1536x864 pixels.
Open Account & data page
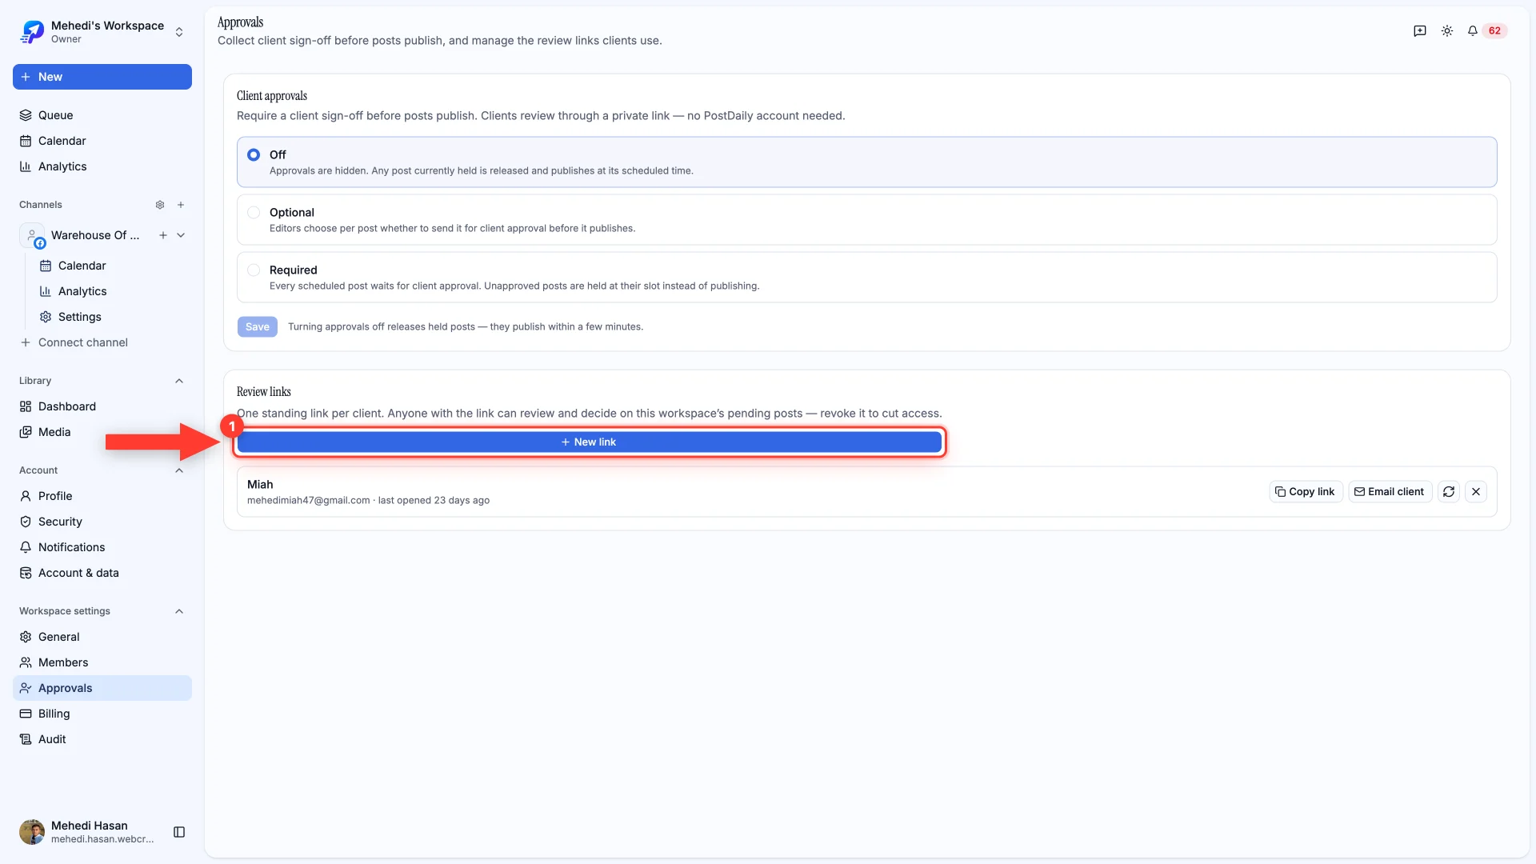click(102, 573)
